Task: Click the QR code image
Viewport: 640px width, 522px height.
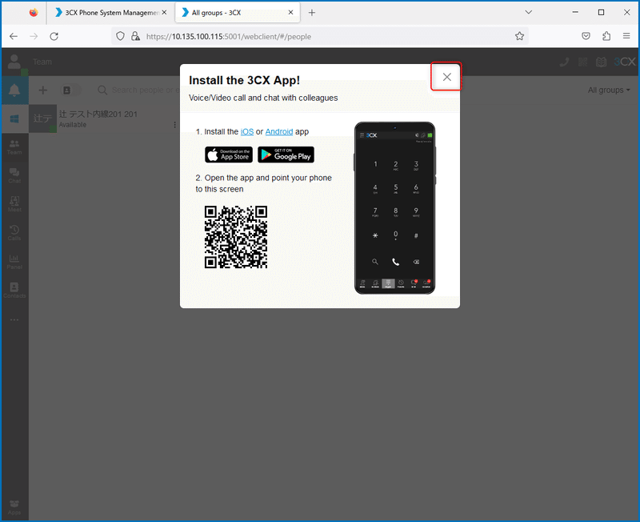Action: [236, 237]
